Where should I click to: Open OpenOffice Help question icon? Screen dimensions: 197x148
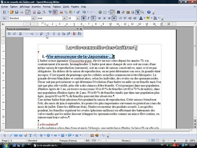[149, 12]
